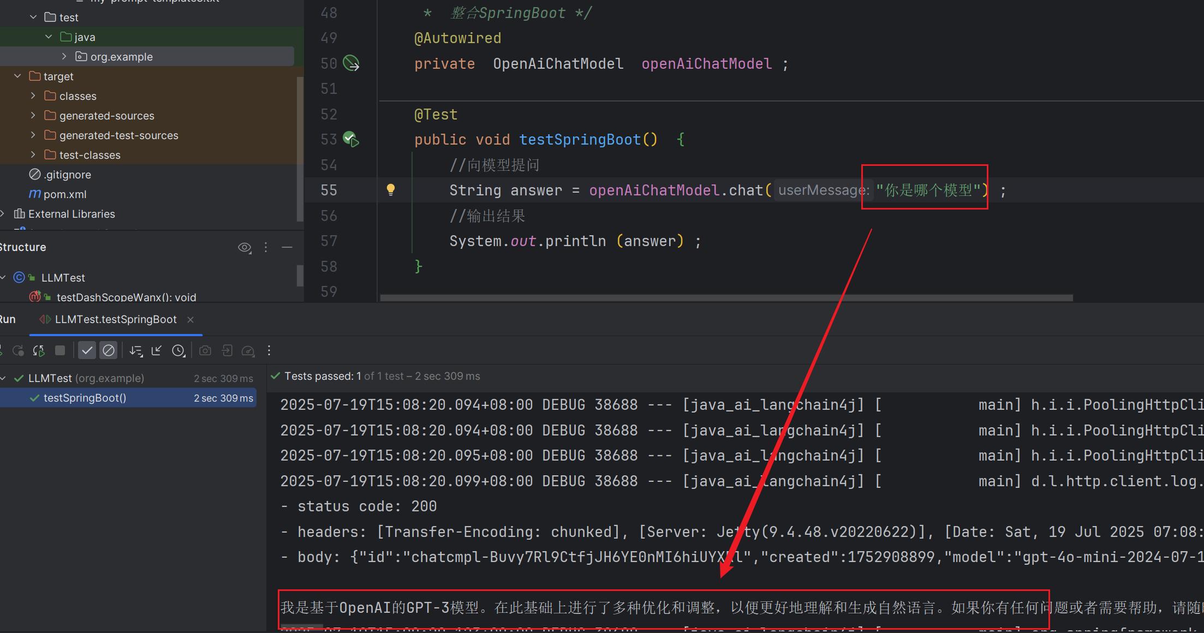Click the camera screenshot icon in Run toolbar
Screen dimensions: 1204x633
pyautogui.click(x=205, y=350)
